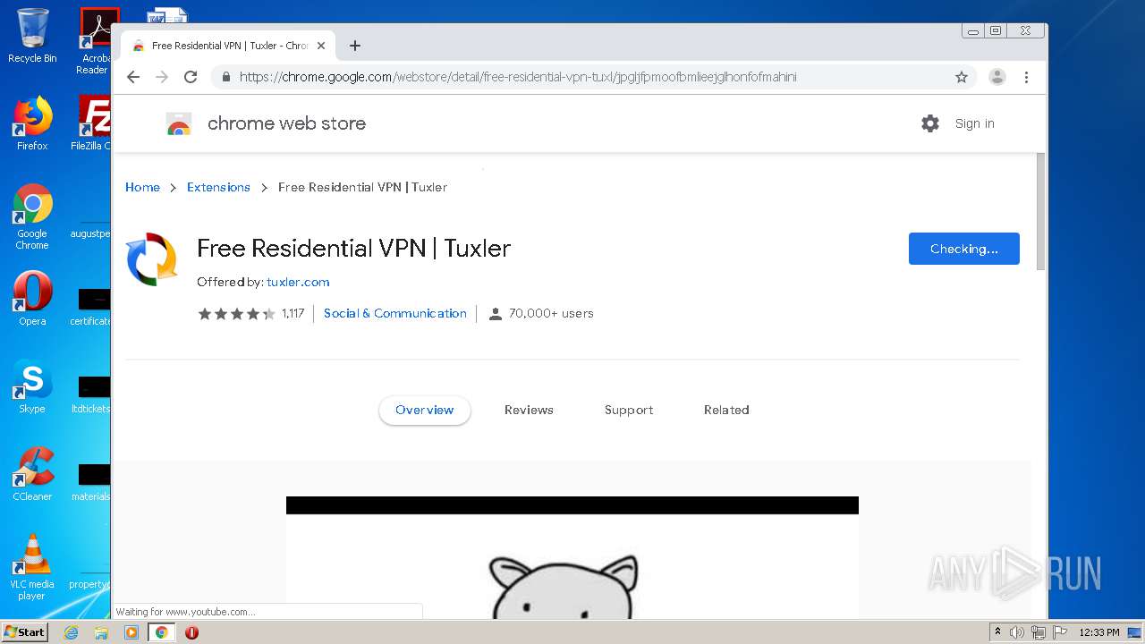Click the volume icon in system tray
Screen dimensions: 1145x644
[x=1017, y=632]
